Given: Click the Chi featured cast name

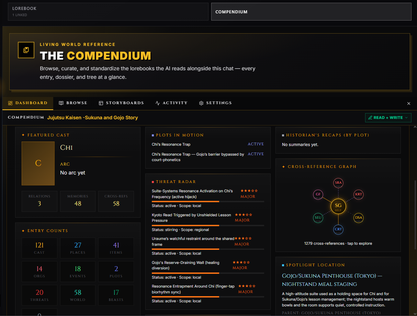Looking at the screenshot, I should tap(66, 147).
